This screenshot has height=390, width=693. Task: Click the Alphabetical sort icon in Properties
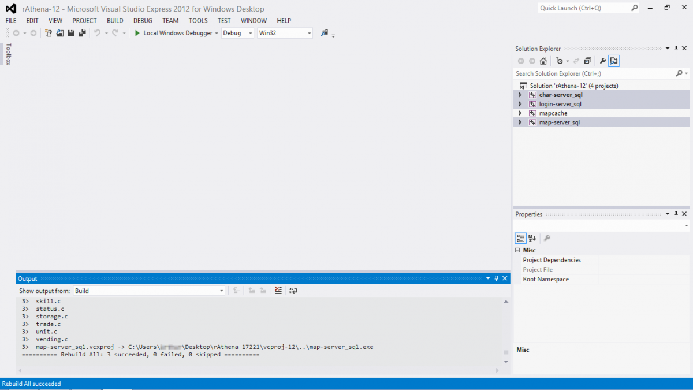tap(532, 238)
